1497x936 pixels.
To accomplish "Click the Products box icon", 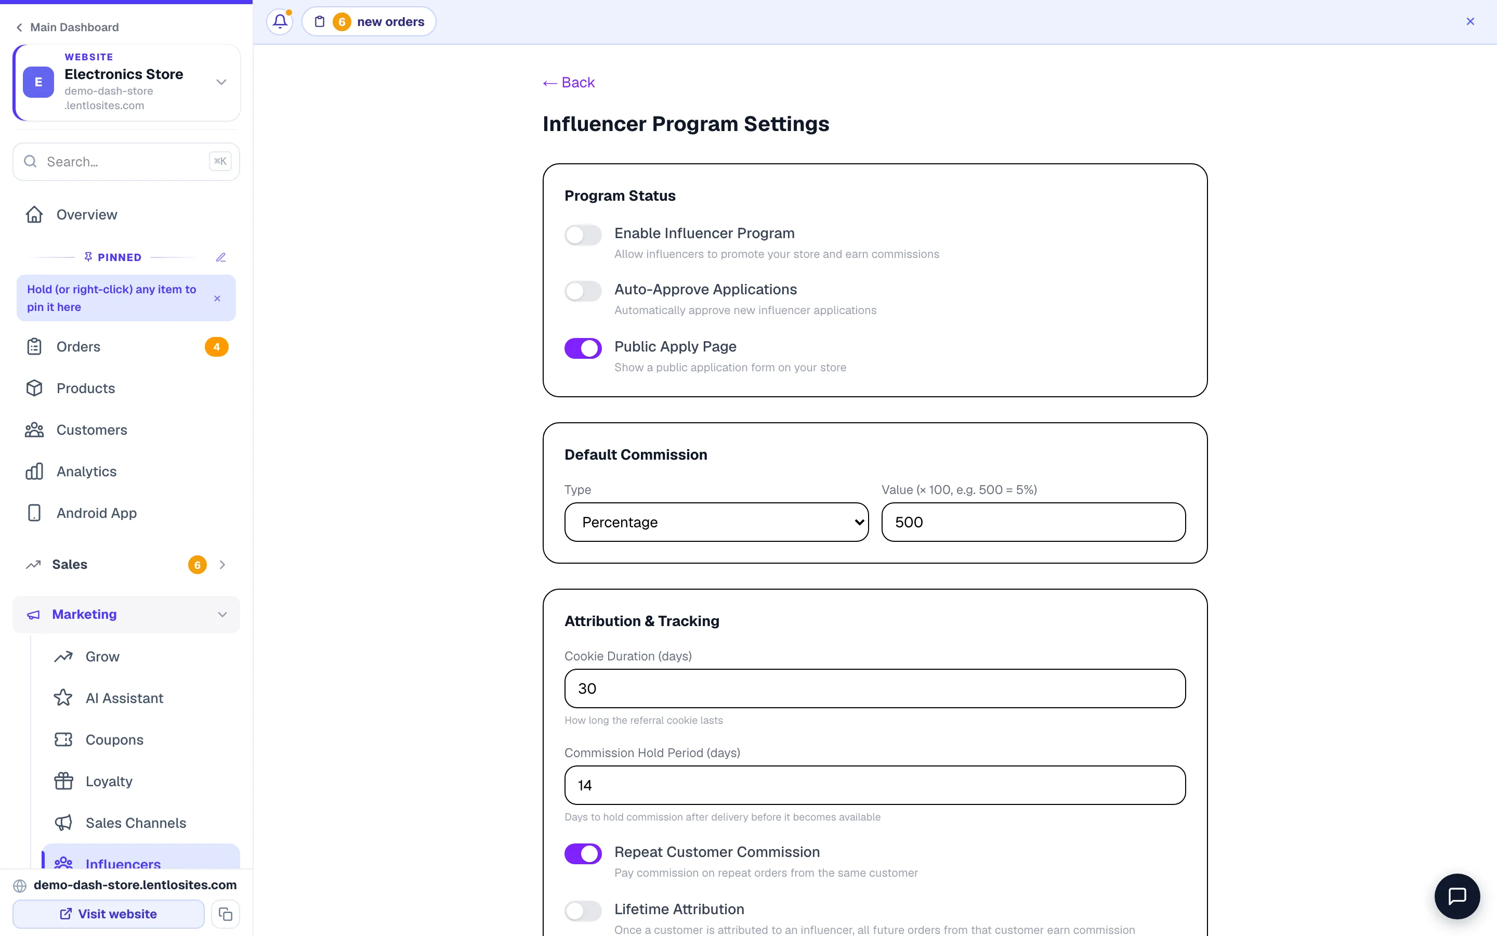I will [34, 388].
